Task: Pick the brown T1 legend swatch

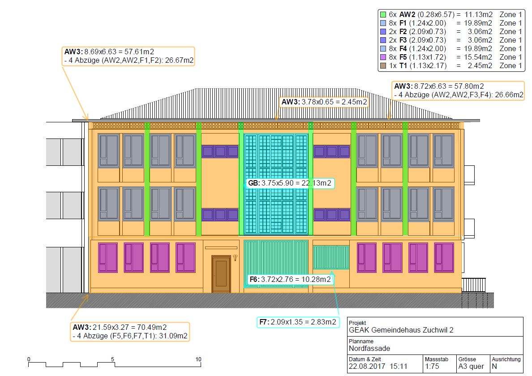Action: 382,66
